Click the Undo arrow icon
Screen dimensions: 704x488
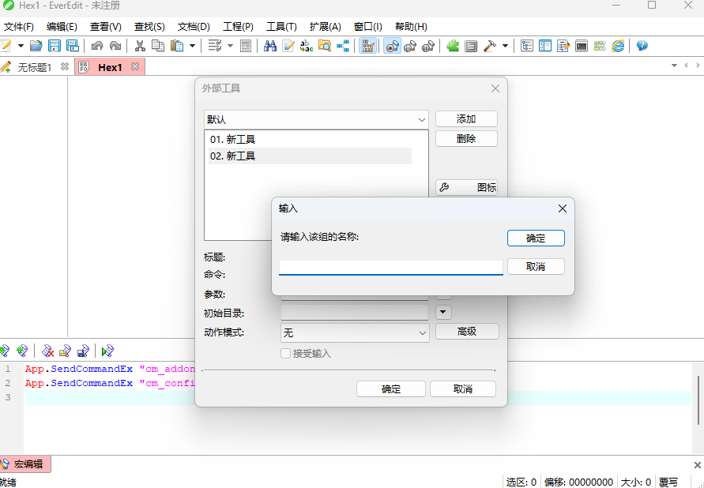tap(97, 46)
